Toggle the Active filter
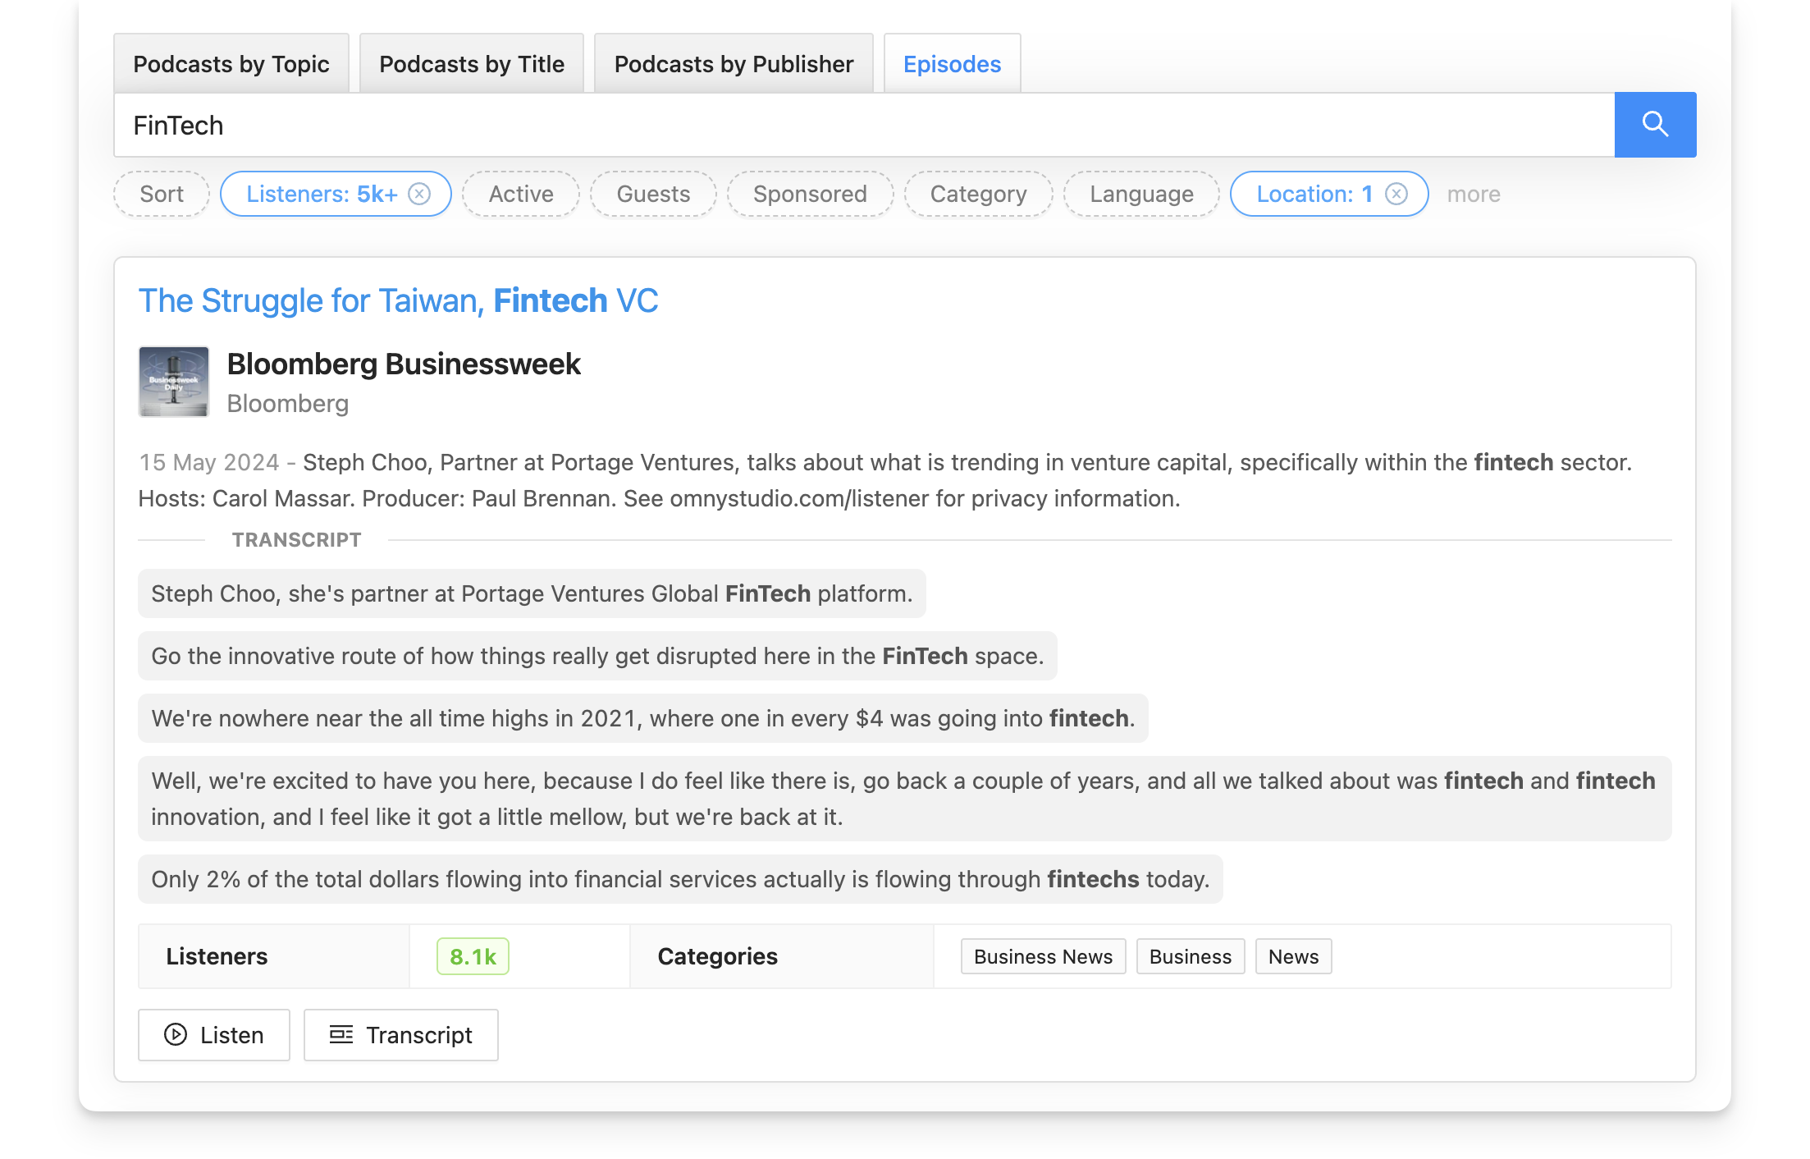The image size is (1810, 1159). click(520, 194)
